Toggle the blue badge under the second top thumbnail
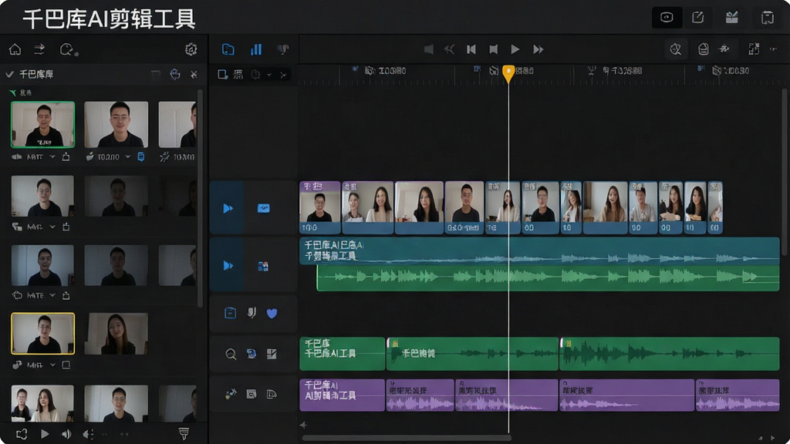The image size is (790, 444). [141, 157]
